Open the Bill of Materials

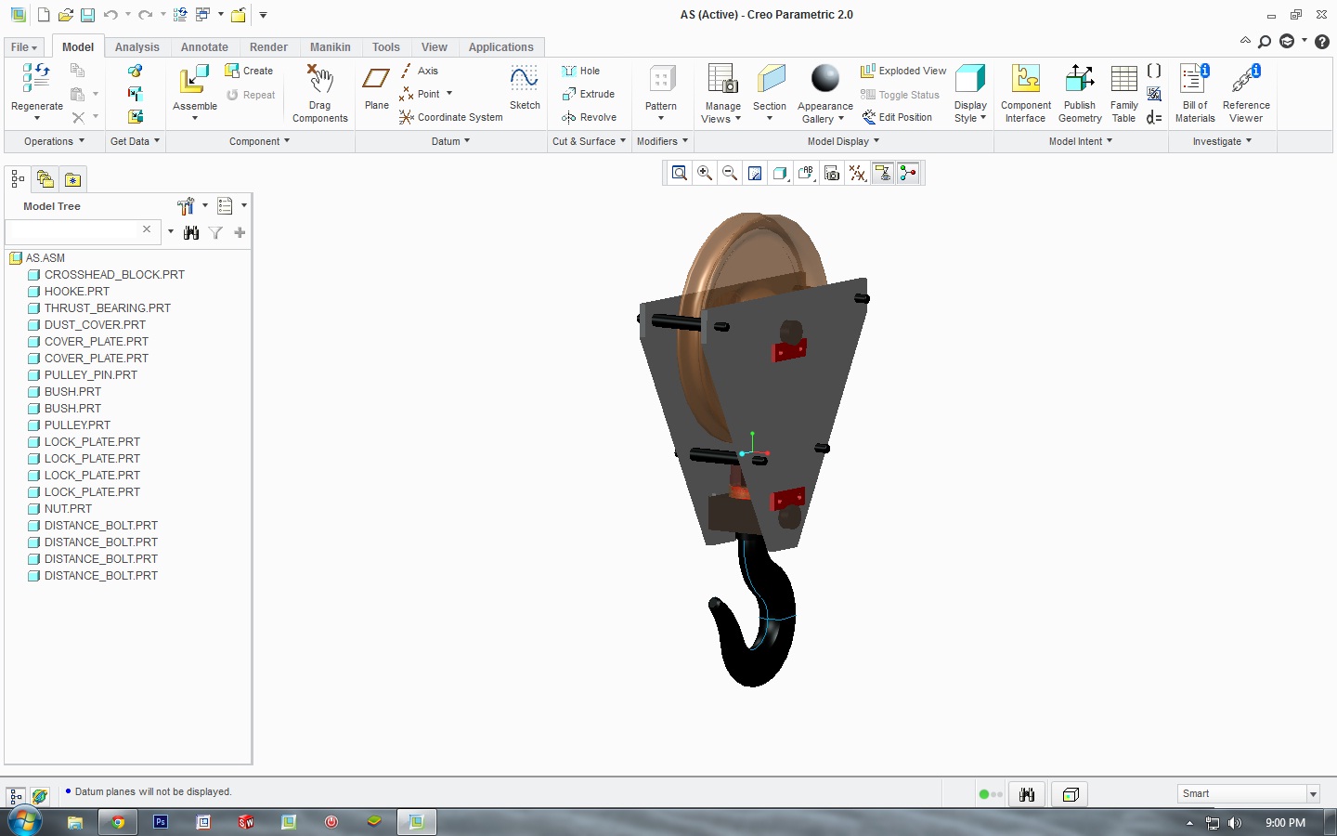point(1194,82)
